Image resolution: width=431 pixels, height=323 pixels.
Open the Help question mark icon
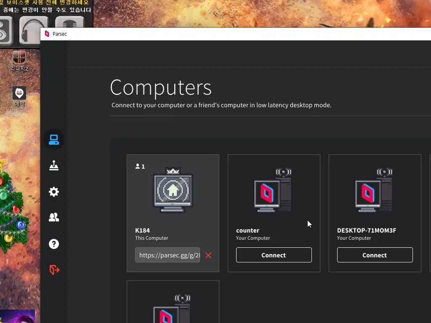pyautogui.click(x=54, y=244)
